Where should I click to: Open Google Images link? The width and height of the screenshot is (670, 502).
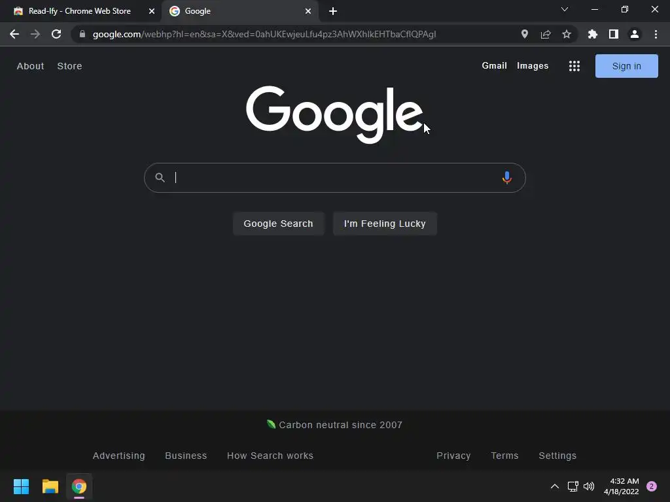point(533,66)
